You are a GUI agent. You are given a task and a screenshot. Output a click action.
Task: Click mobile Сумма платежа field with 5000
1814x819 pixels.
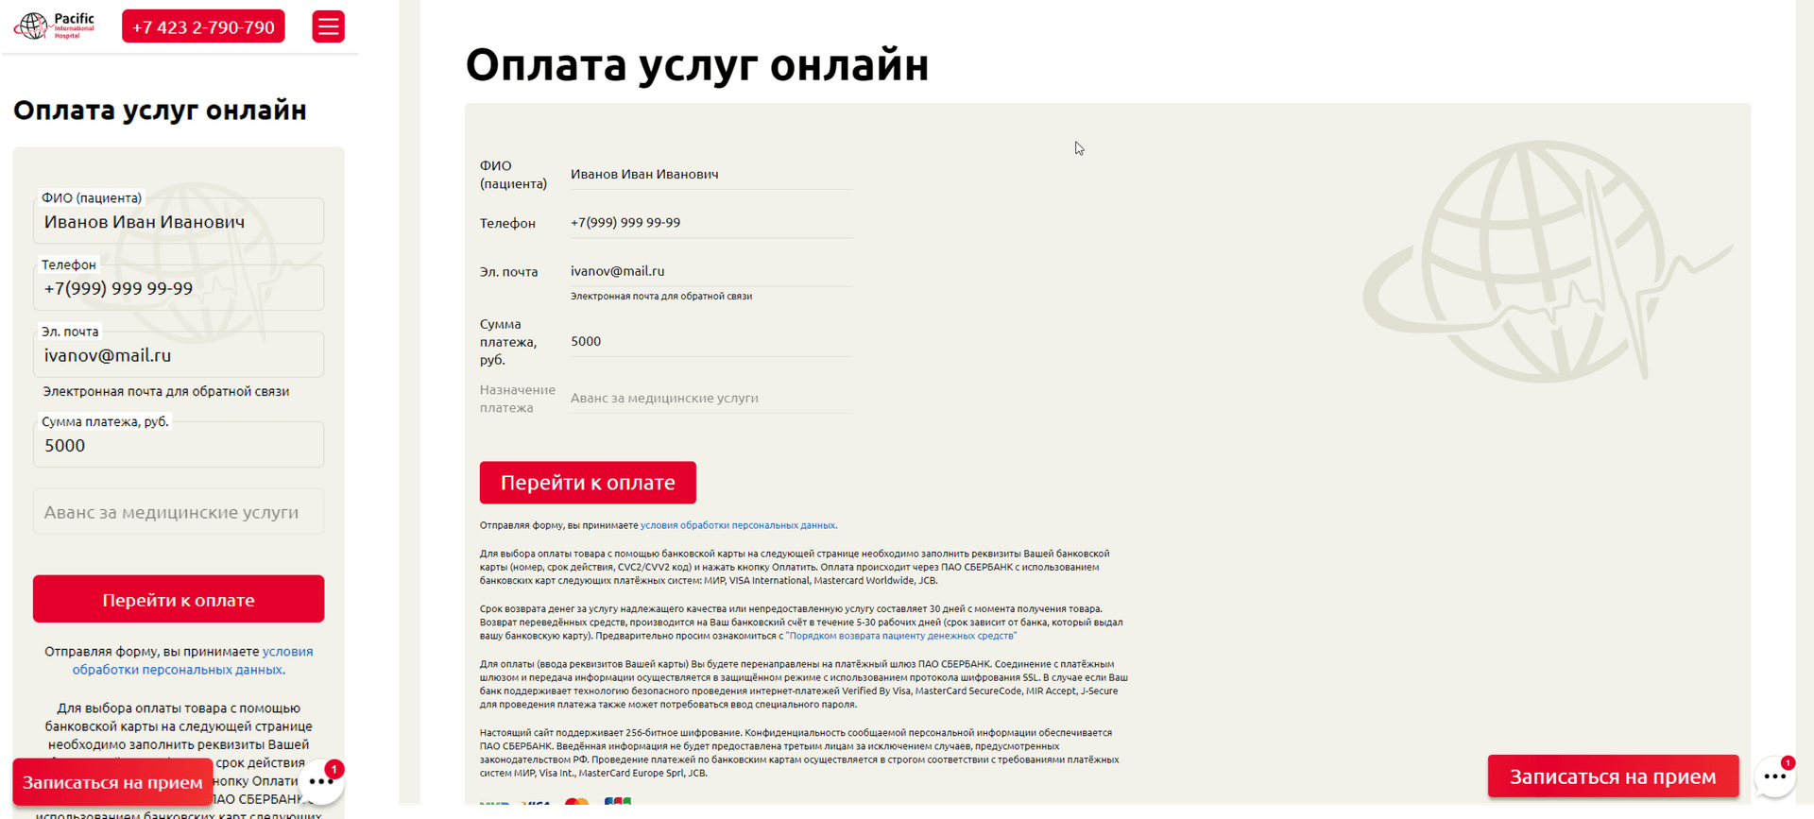coord(179,445)
